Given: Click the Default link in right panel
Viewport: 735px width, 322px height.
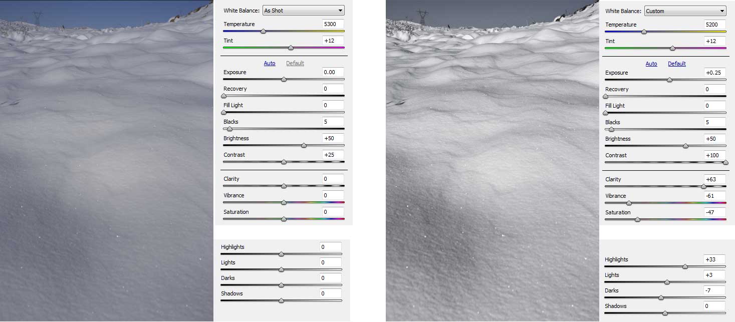Looking at the screenshot, I should (x=677, y=64).
